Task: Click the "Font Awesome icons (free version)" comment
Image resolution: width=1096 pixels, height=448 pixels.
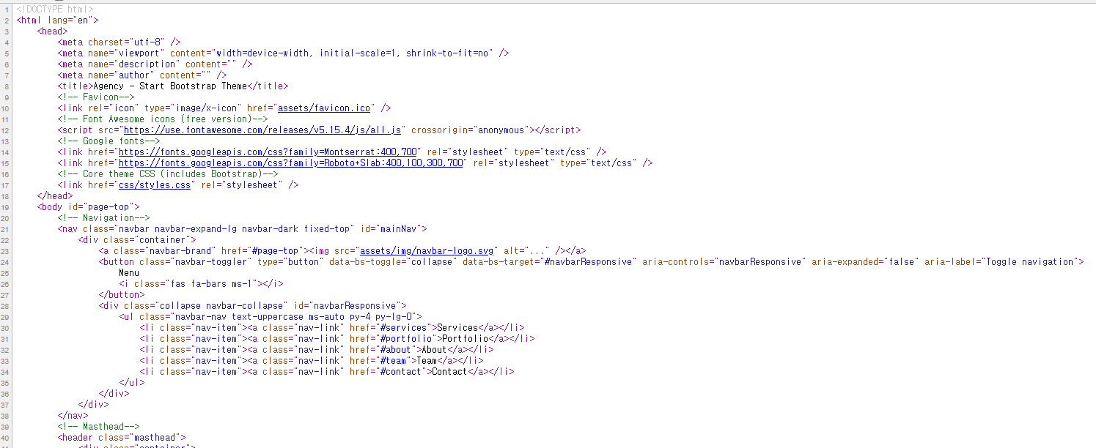Action: coord(163,119)
